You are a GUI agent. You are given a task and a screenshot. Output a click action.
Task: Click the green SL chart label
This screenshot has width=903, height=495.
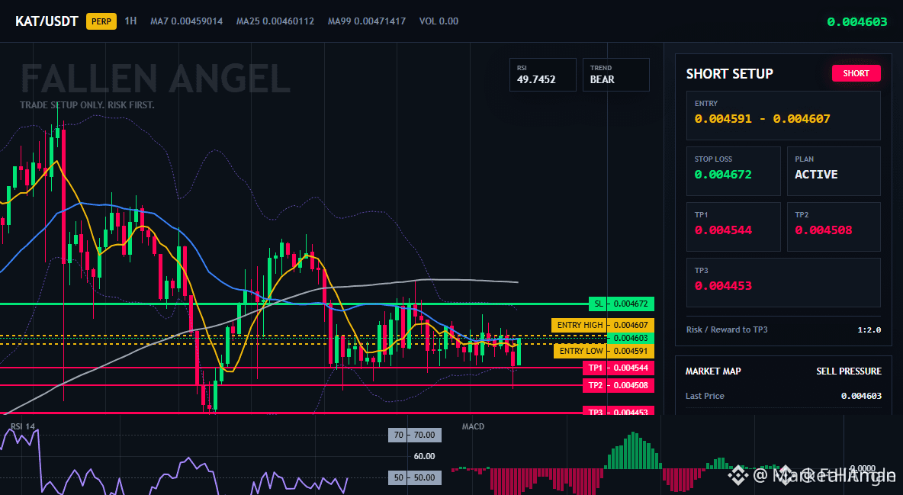[622, 304]
